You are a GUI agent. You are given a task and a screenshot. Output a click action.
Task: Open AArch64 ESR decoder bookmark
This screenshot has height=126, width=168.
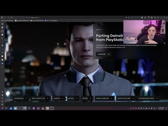click(37, 20)
